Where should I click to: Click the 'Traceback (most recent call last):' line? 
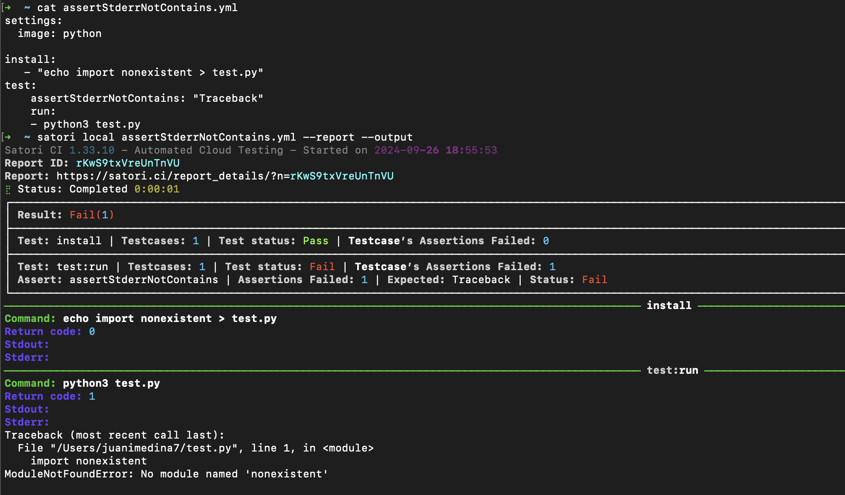click(114, 435)
